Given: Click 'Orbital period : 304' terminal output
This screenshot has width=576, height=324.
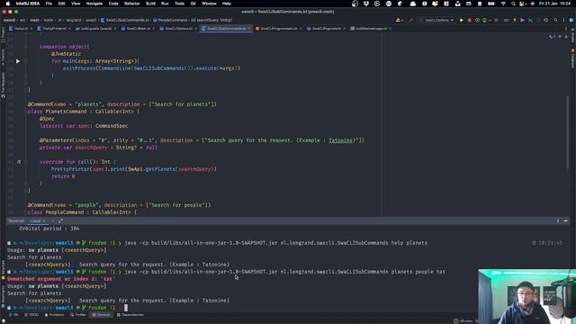Looking at the screenshot, I should pos(49,229).
